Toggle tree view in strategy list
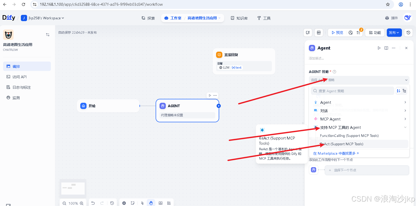 tap(404, 91)
